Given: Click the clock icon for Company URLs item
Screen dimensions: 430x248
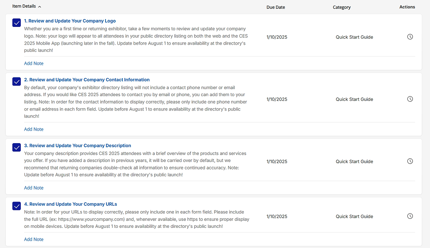Looking at the screenshot, I should 410,216.
